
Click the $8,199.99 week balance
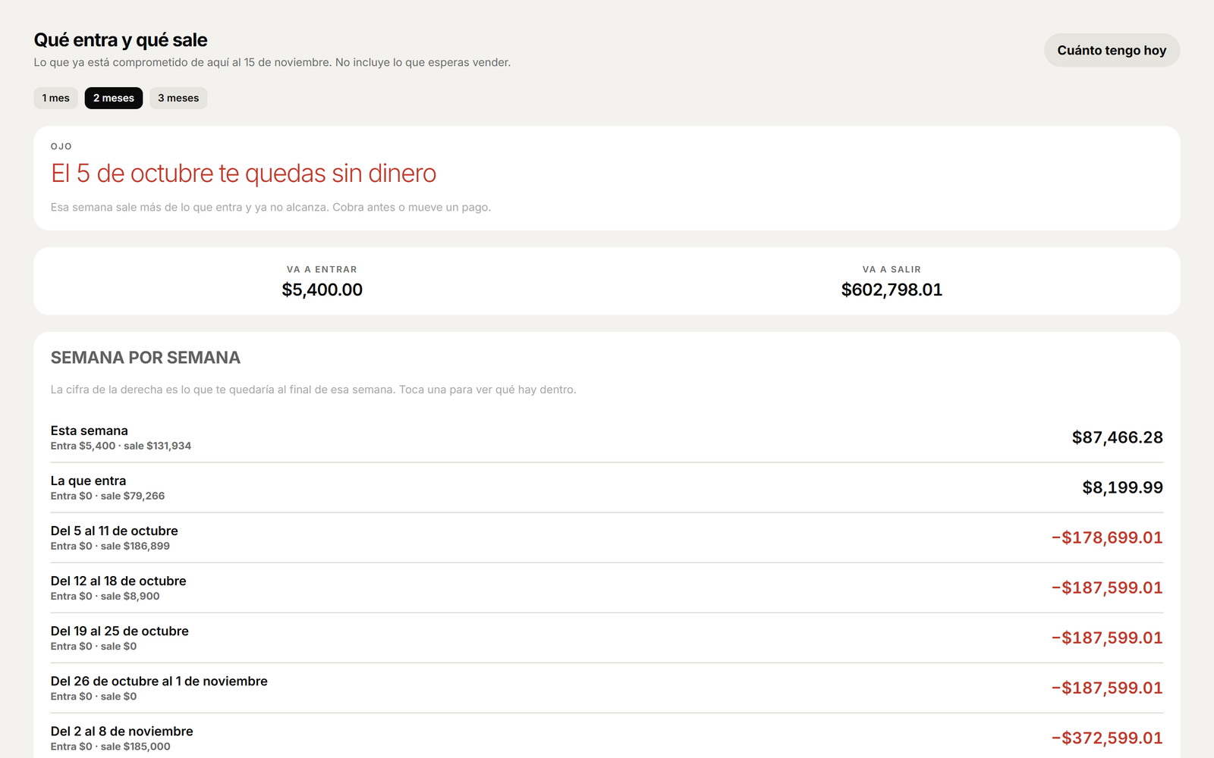[1122, 487]
